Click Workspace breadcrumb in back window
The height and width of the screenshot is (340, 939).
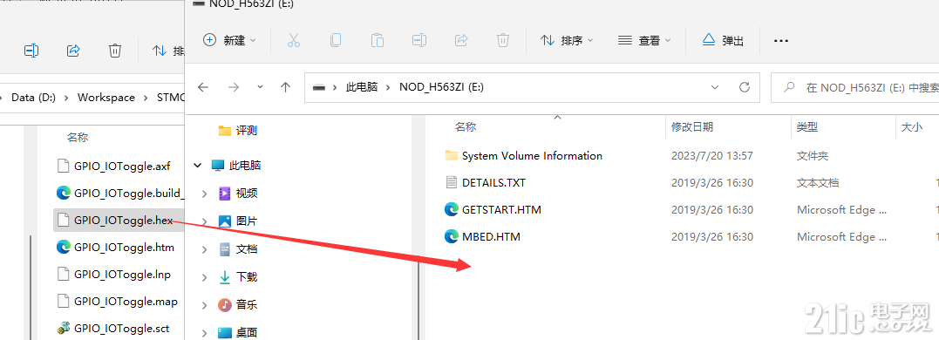point(106,98)
